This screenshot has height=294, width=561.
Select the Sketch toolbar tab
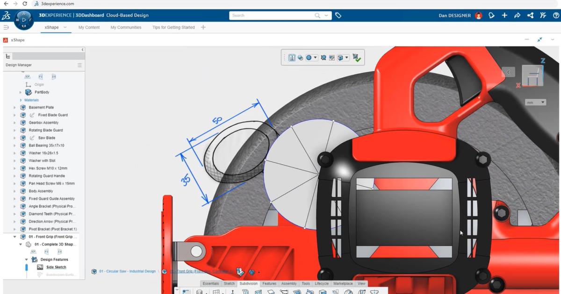click(x=230, y=284)
